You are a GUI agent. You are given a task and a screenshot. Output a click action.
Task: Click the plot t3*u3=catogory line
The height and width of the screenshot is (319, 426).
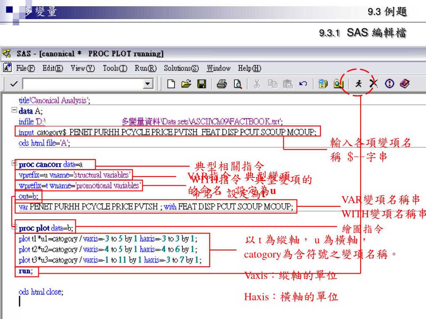(110, 260)
